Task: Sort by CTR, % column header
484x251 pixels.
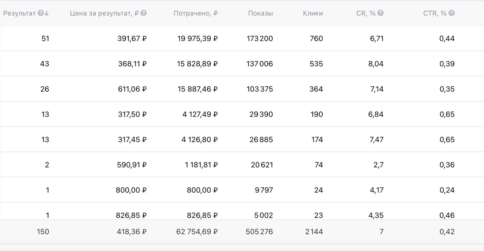Action: 435,13
